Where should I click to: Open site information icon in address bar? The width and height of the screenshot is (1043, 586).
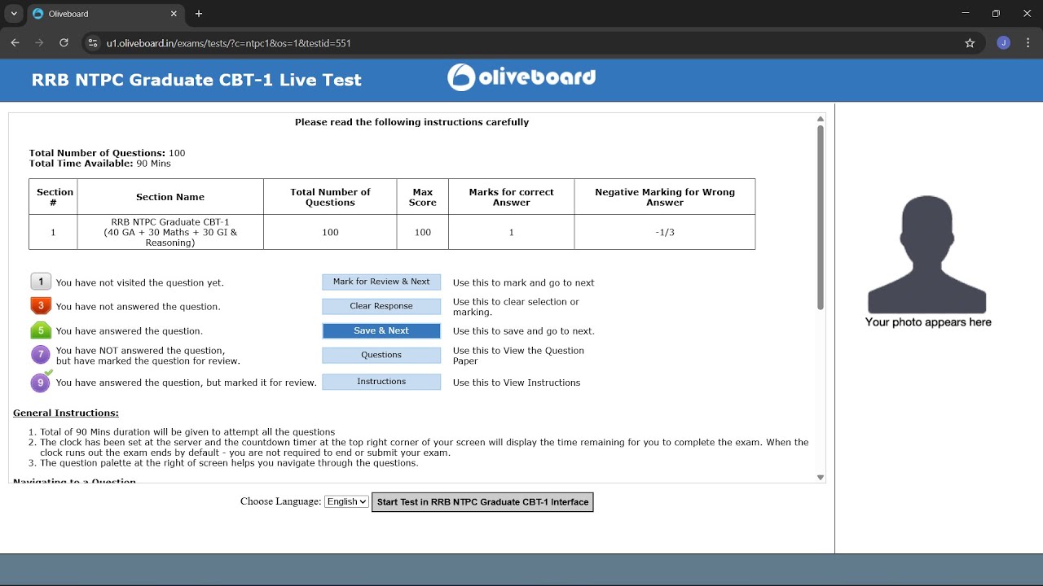(x=93, y=43)
